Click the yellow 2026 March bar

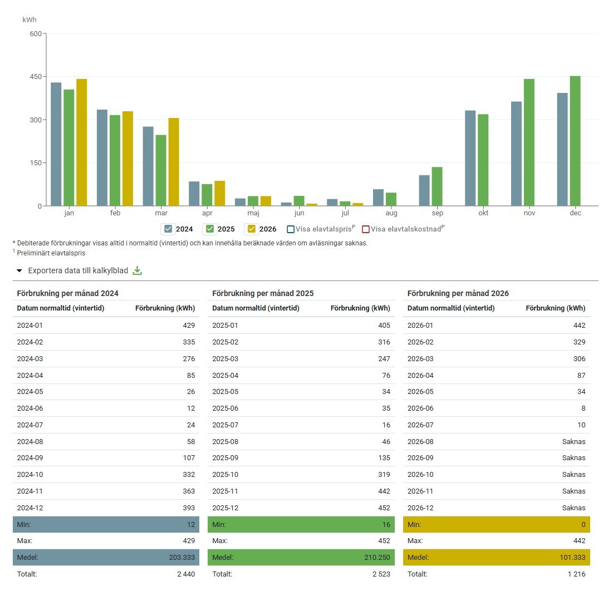coord(174,162)
